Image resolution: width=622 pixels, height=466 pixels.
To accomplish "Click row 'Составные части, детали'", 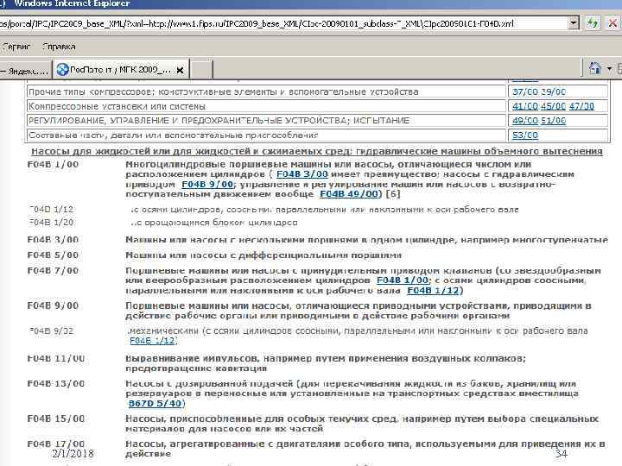I will click(266, 135).
